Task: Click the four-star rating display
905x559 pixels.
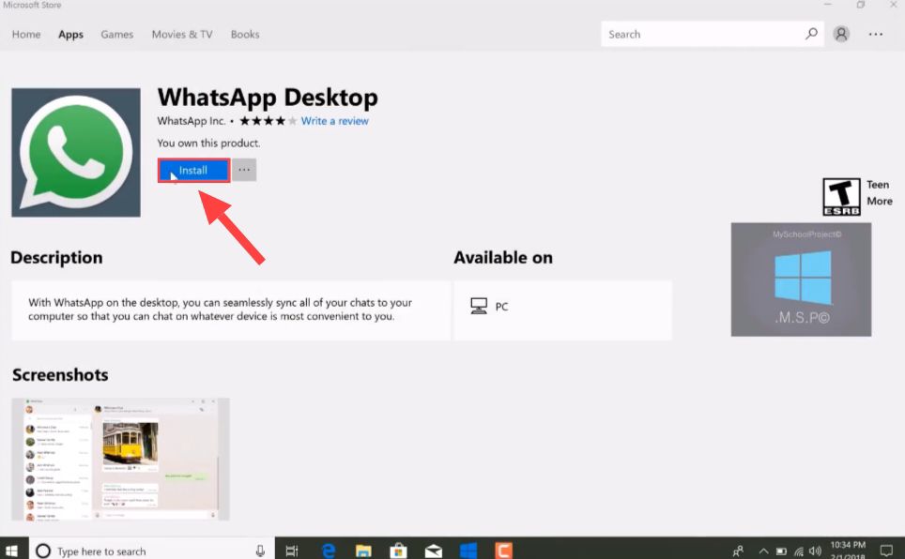Action: pos(268,121)
